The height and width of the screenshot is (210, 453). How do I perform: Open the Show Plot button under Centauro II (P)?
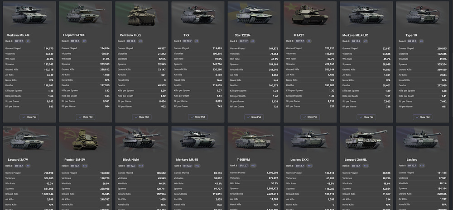coord(141,117)
